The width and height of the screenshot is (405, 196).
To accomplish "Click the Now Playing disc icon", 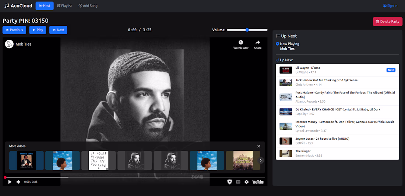I will click(277, 44).
